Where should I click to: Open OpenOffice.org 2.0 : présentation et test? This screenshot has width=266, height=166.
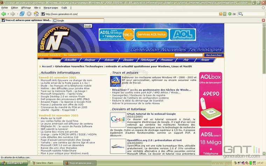[x=154, y=140]
